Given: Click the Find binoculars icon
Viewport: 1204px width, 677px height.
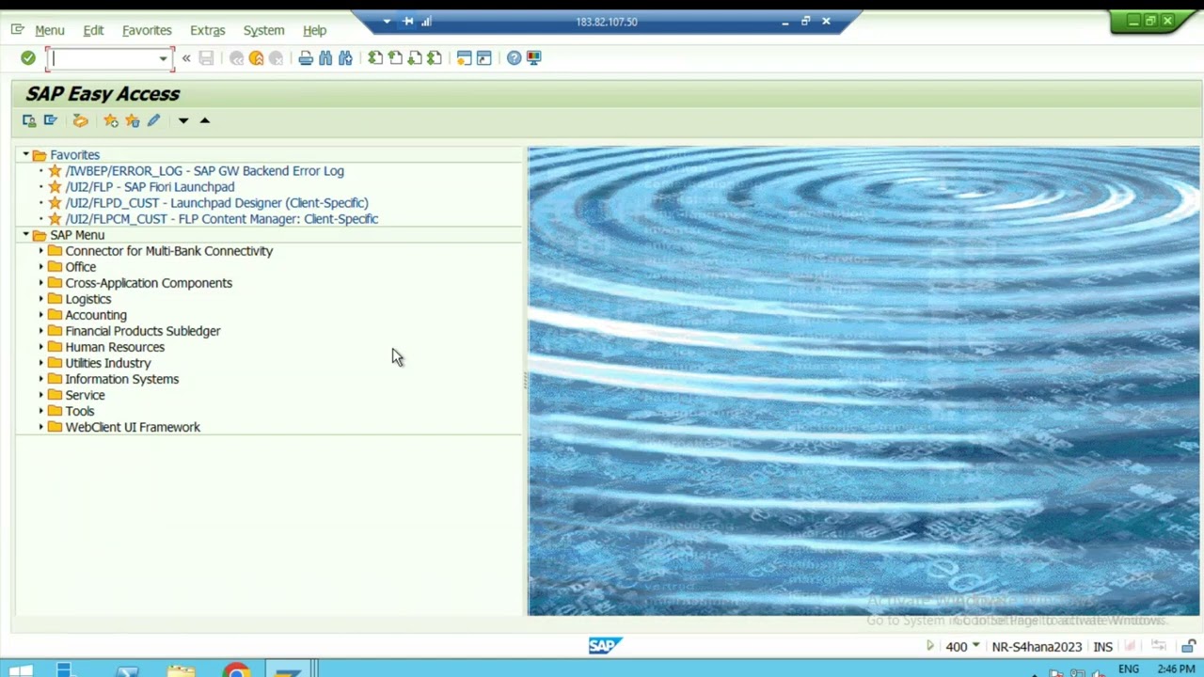Looking at the screenshot, I should (325, 58).
